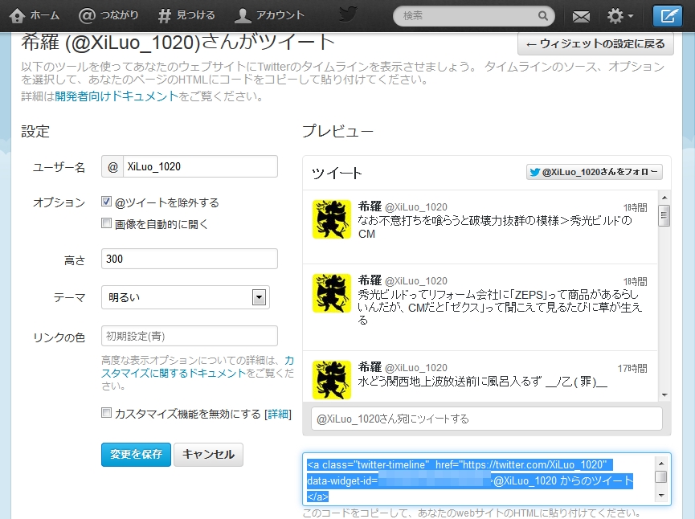Image resolution: width=695 pixels, height=519 pixels.
Task: Open the settings gear dropdown
Action: tap(620, 16)
